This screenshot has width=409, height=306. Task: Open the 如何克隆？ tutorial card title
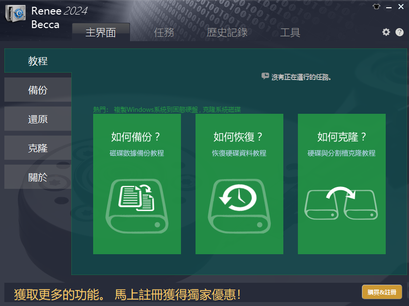(342, 137)
